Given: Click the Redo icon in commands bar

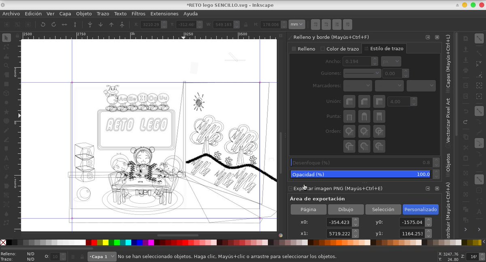Looking at the screenshot, I should click(466, 121).
